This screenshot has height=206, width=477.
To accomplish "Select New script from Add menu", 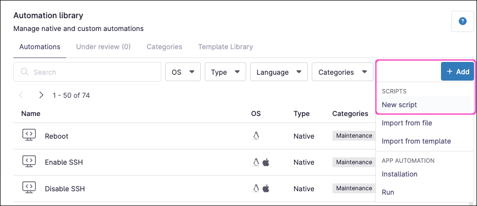I will (399, 105).
